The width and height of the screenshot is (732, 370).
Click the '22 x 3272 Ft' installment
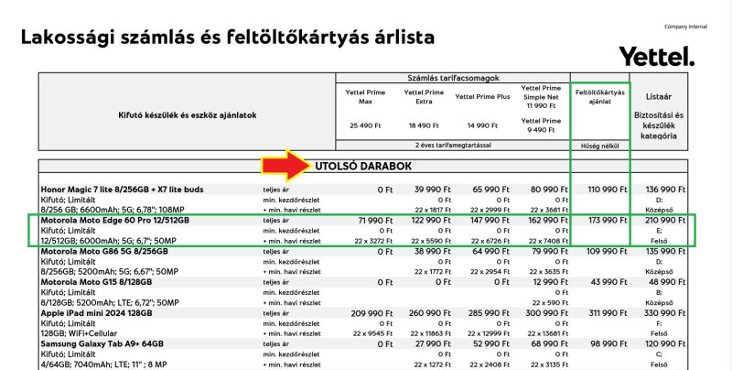point(373,241)
